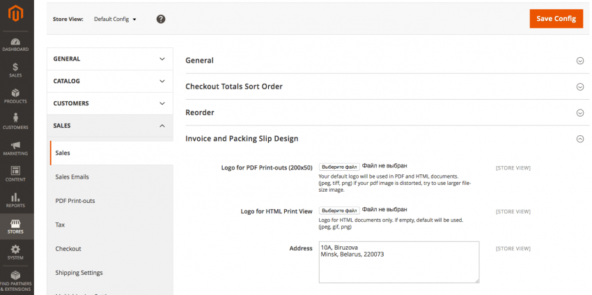
Task: Expand the General section chevron
Action: coord(580,61)
